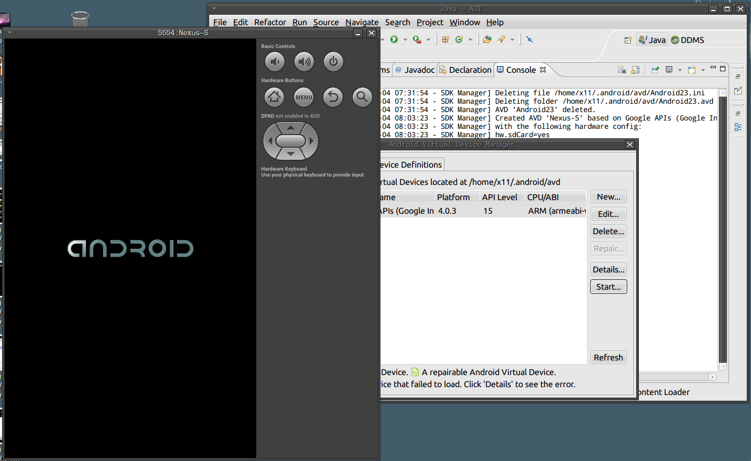
Task: Click the DPAD center button
Action: 290,141
